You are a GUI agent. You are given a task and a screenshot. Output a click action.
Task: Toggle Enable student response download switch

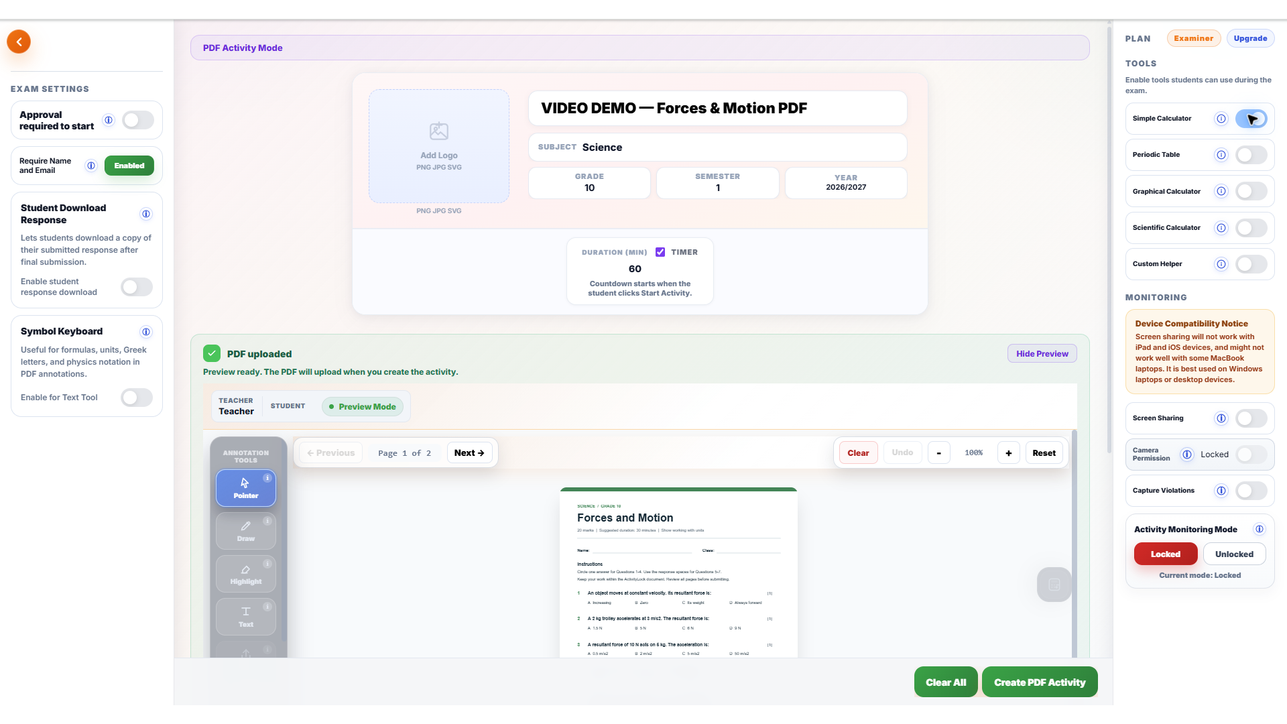pyautogui.click(x=137, y=287)
